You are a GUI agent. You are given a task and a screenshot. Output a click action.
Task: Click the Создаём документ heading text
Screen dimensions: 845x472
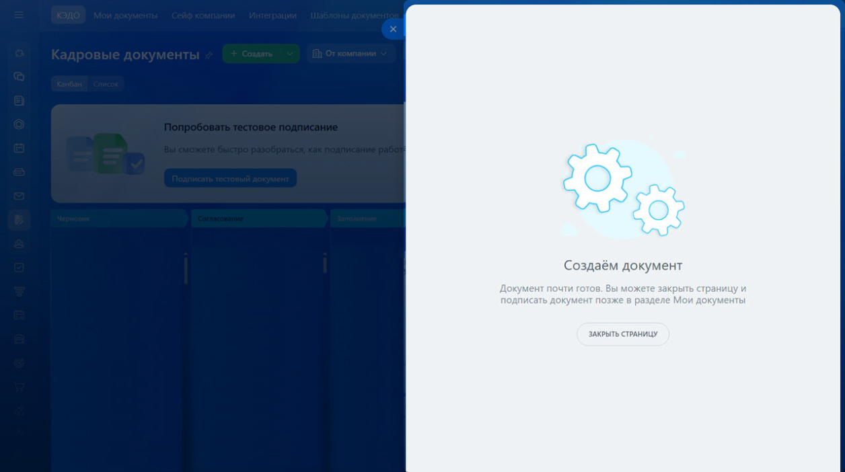coord(623,265)
